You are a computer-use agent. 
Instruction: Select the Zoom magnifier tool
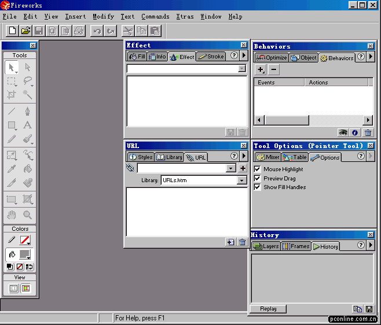[x=27, y=215]
